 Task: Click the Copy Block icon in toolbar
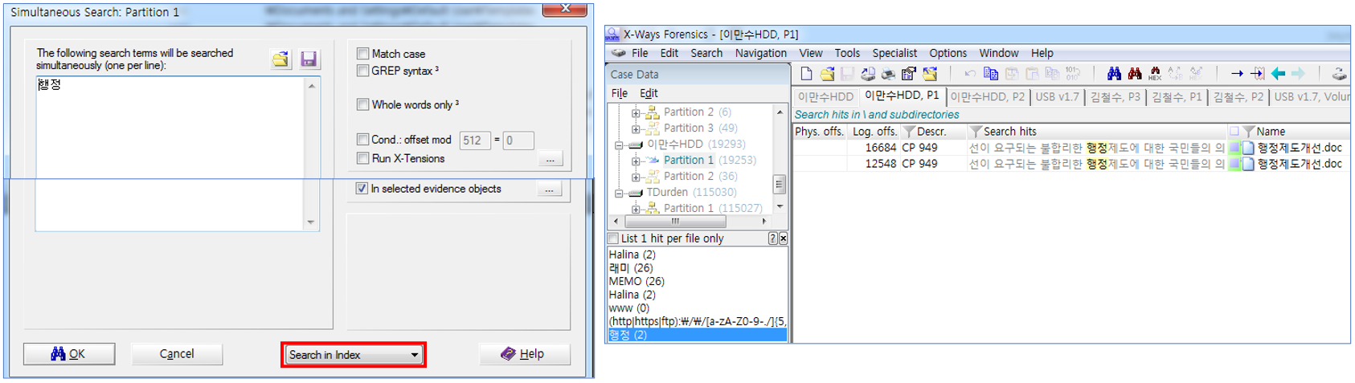point(991,74)
